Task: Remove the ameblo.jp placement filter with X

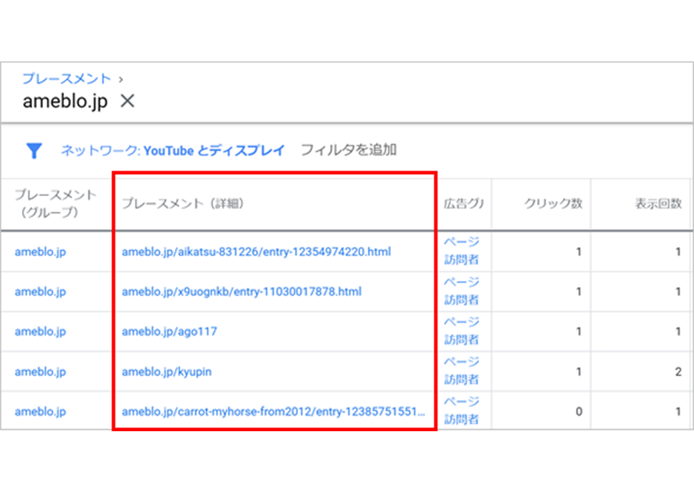Action: 127,101
